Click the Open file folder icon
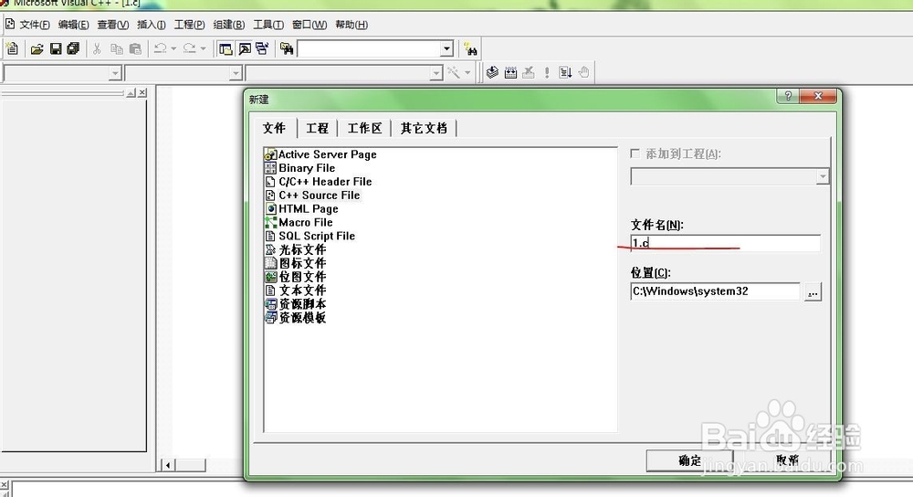913x497 pixels. (x=37, y=49)
